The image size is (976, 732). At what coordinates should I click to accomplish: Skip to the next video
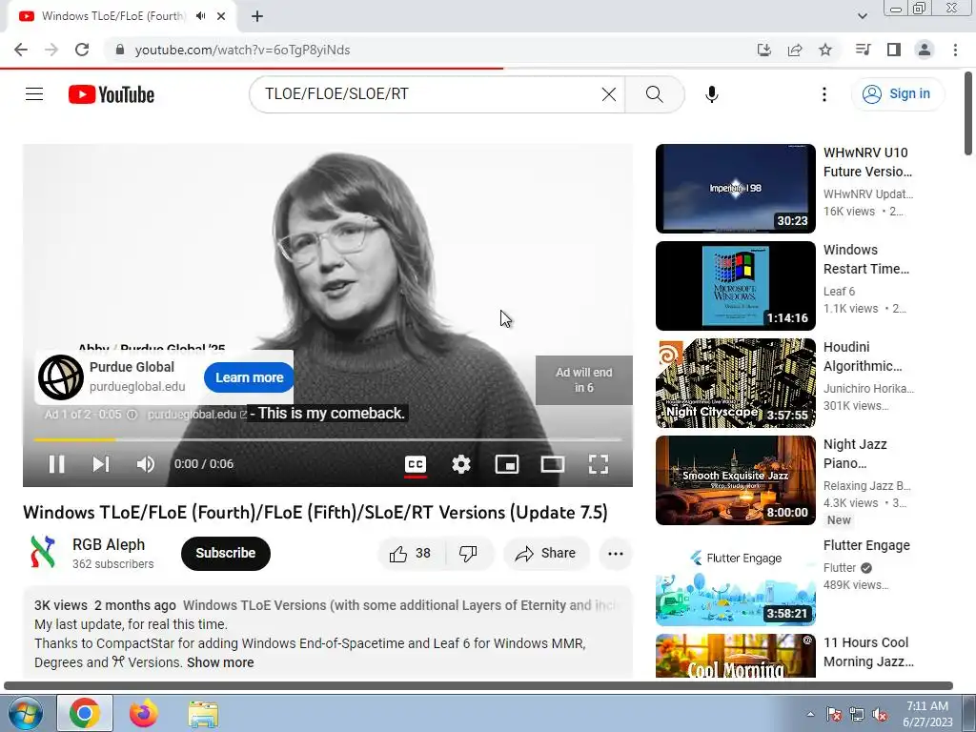[x=101, y=464]
